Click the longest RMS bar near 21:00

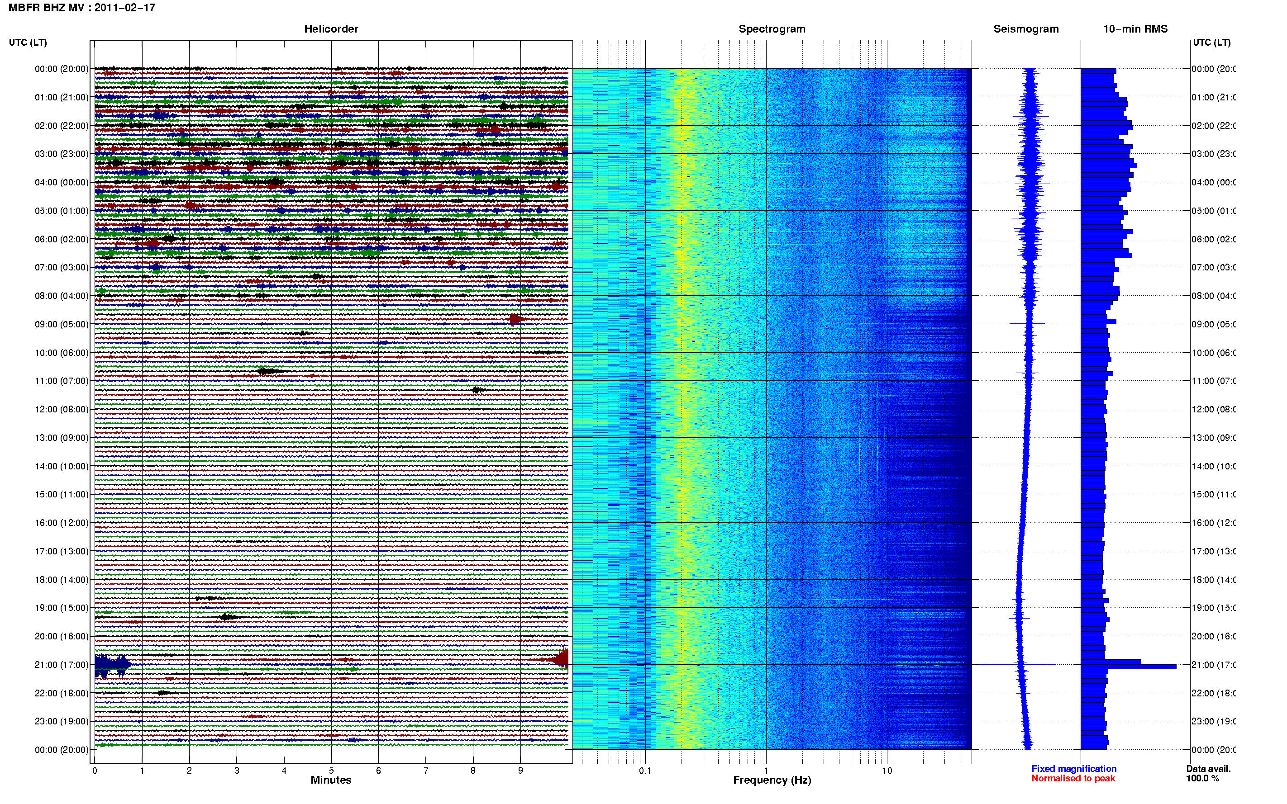[x=1129, y=667]
